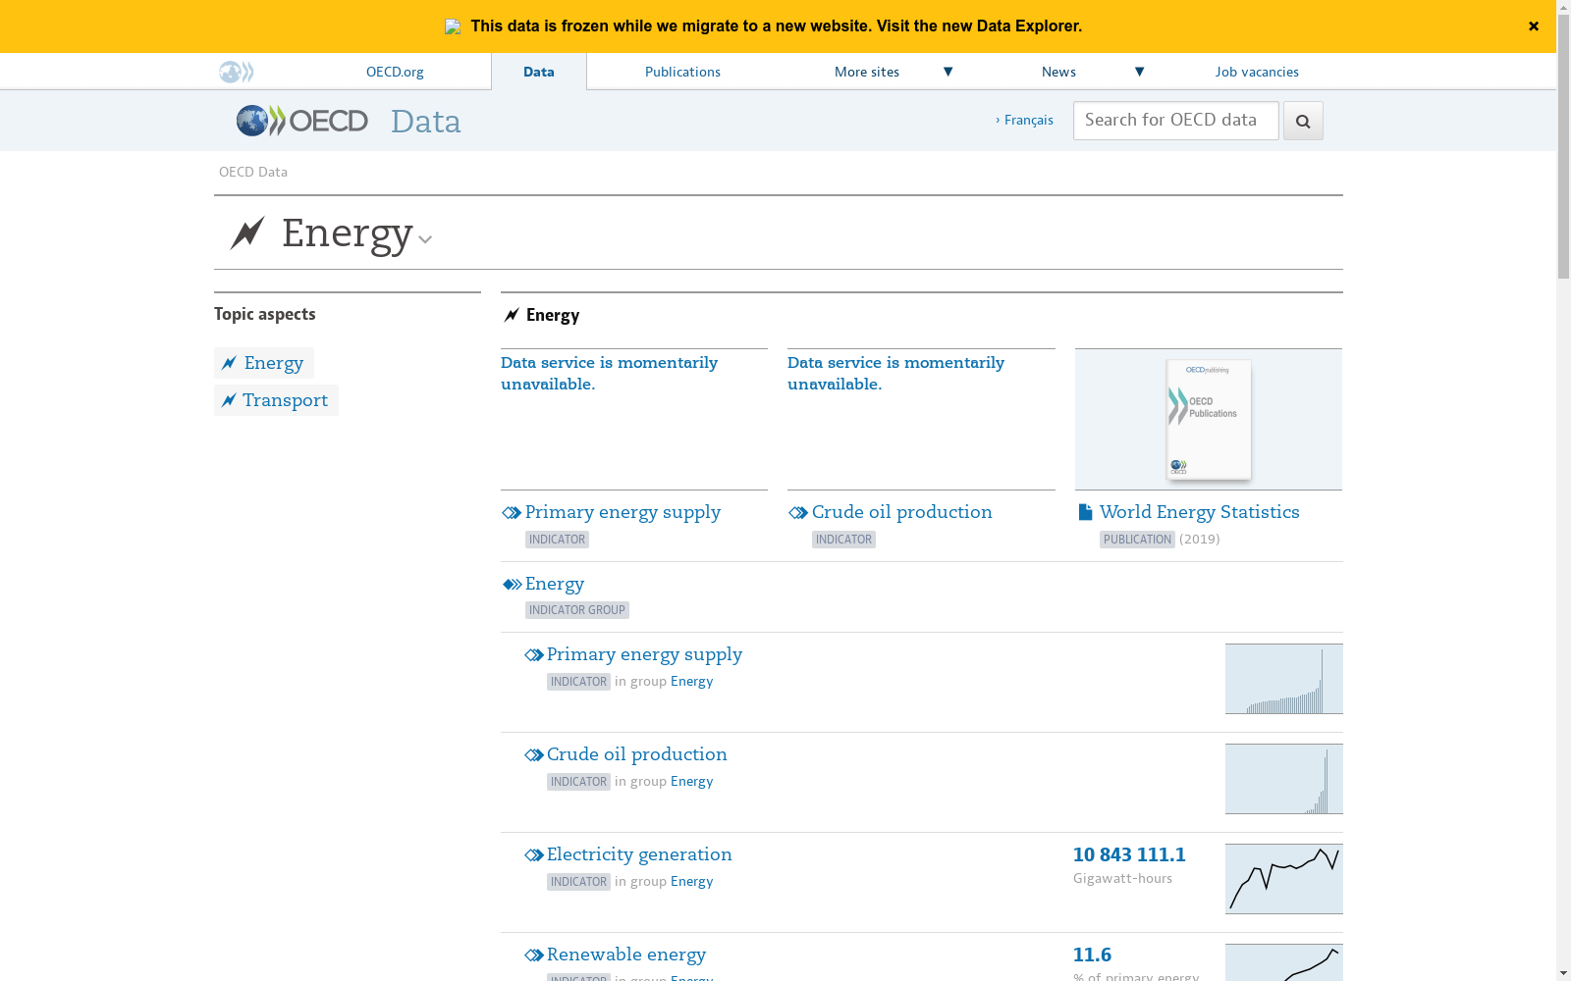Click the large Energy lightning icon
Screen dimensions: 1571x981
[x=247, y=232]
